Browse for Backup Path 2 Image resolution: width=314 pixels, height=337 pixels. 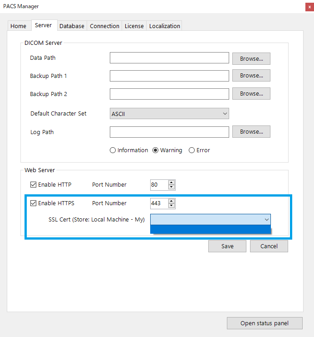(x=251, y=93)
